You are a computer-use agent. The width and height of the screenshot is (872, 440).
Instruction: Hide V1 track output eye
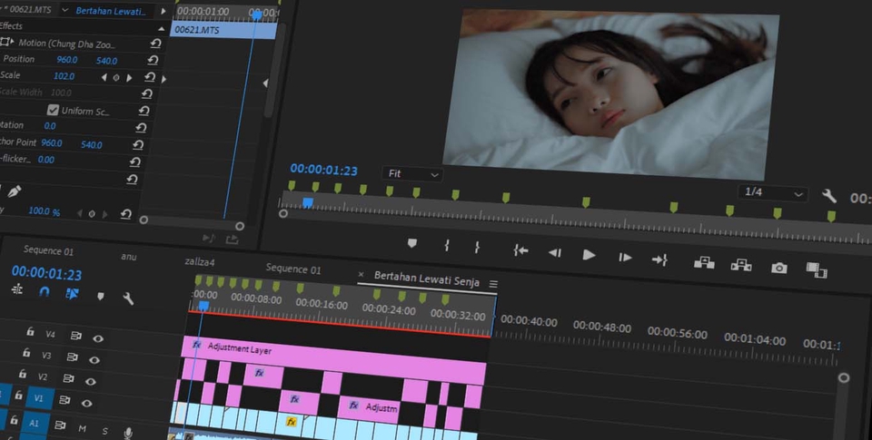tap(87, 404)
